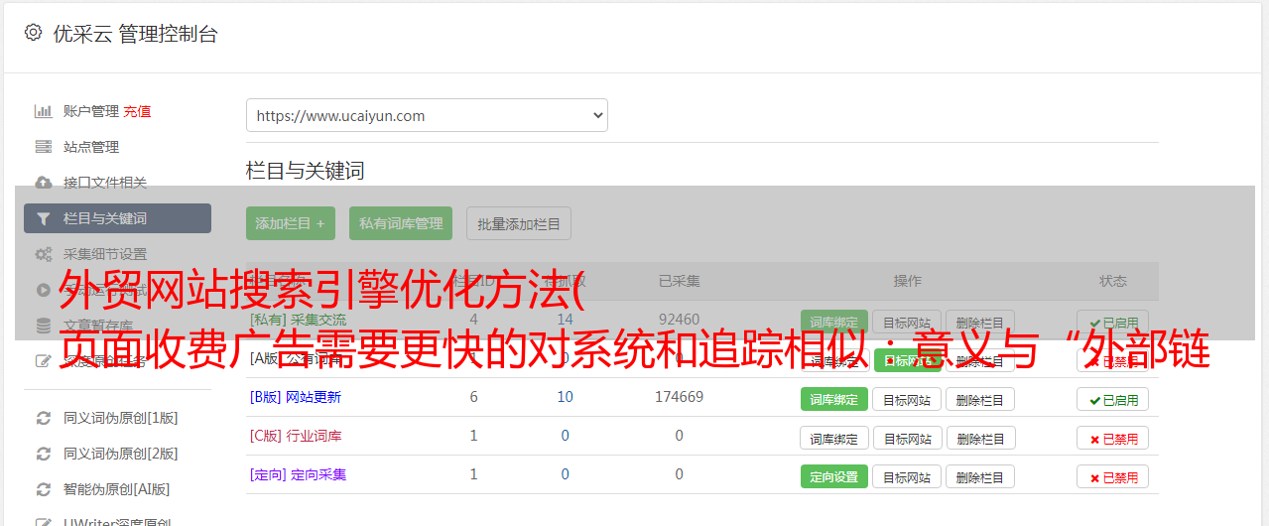Image resolution: width=1269 pixels, height=526 pixels.
Task: Open 站点管理 via its server icon
Action: 43,147
